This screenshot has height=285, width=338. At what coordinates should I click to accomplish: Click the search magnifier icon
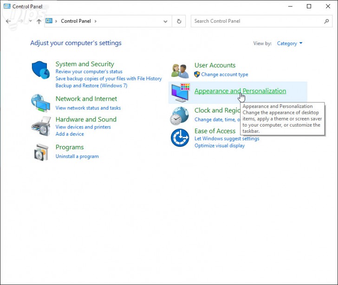coord(326,21)
